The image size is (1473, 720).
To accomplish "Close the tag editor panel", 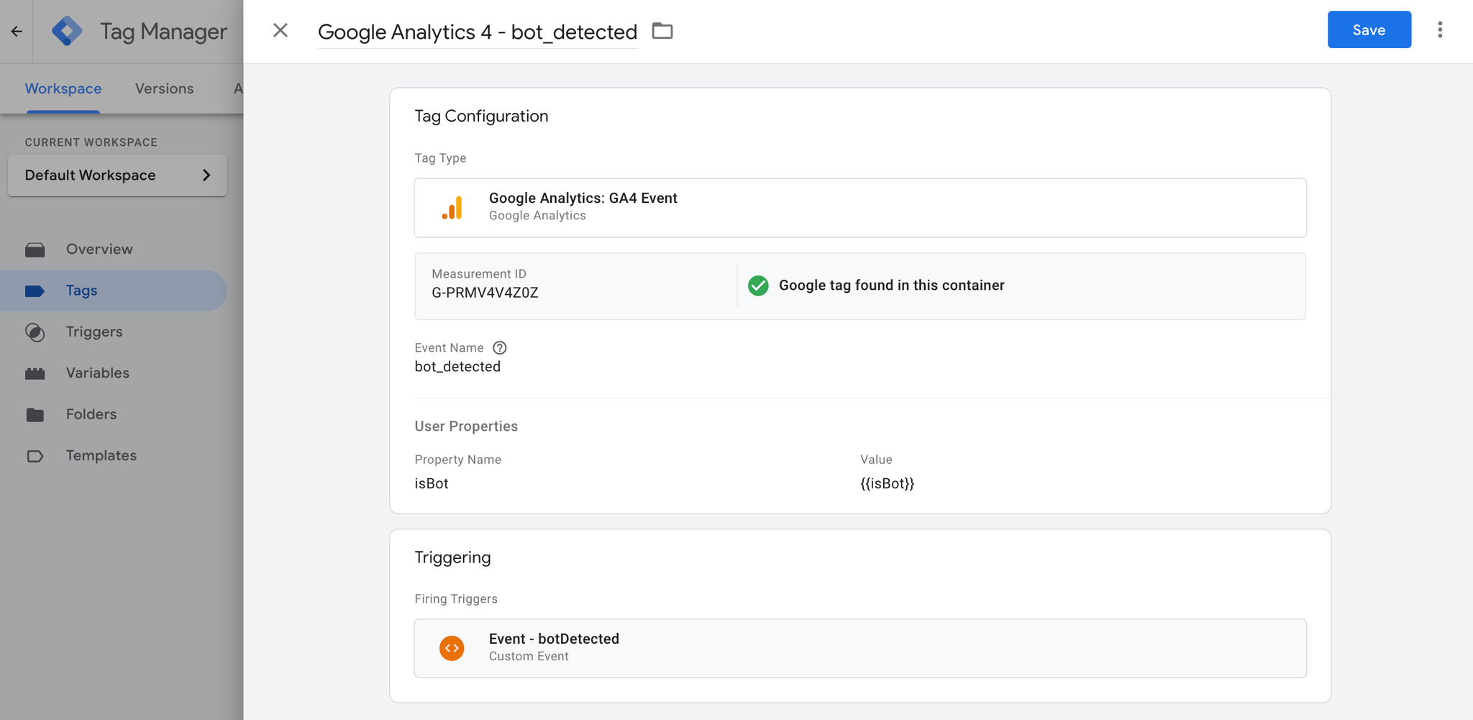I will (x=281, y=30).
